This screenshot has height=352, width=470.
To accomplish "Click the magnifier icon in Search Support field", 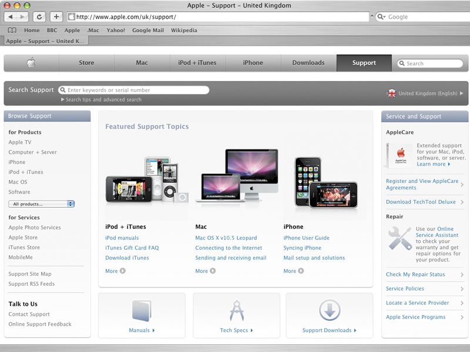I will pos(62,90).
